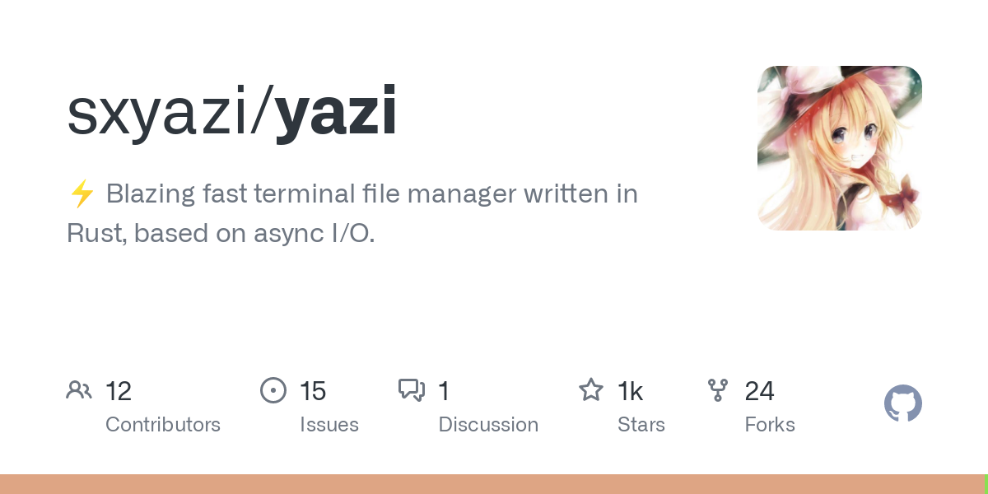This screenshot has width=988, height=494.
Task: Click the Discussion speech bubbles icon
Action: [412, 389]
